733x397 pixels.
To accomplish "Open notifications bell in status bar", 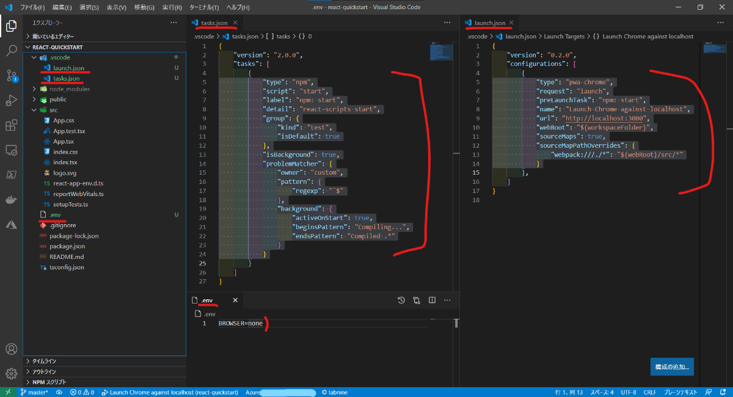I will [x=722, y=392].
